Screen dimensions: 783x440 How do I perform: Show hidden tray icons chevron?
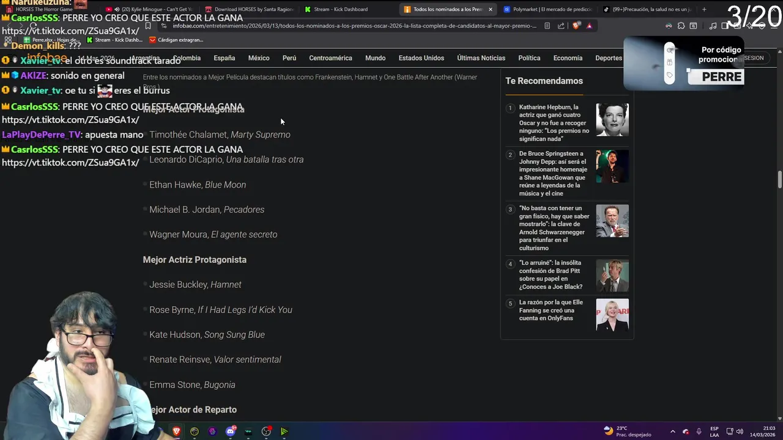pyautogui.click(x=673, y=431)
